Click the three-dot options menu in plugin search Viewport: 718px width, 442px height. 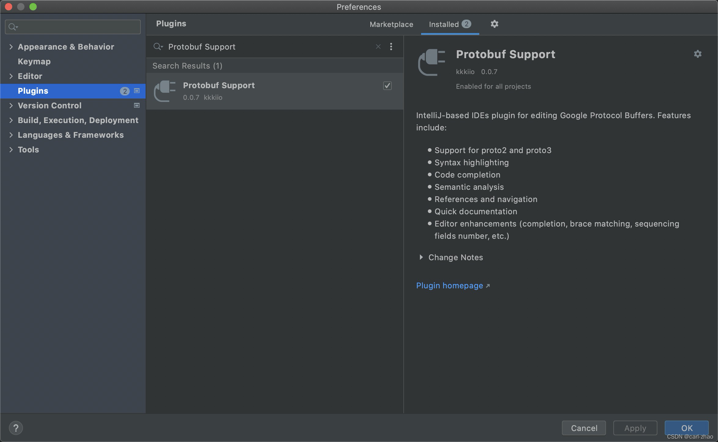click(391, 47)
